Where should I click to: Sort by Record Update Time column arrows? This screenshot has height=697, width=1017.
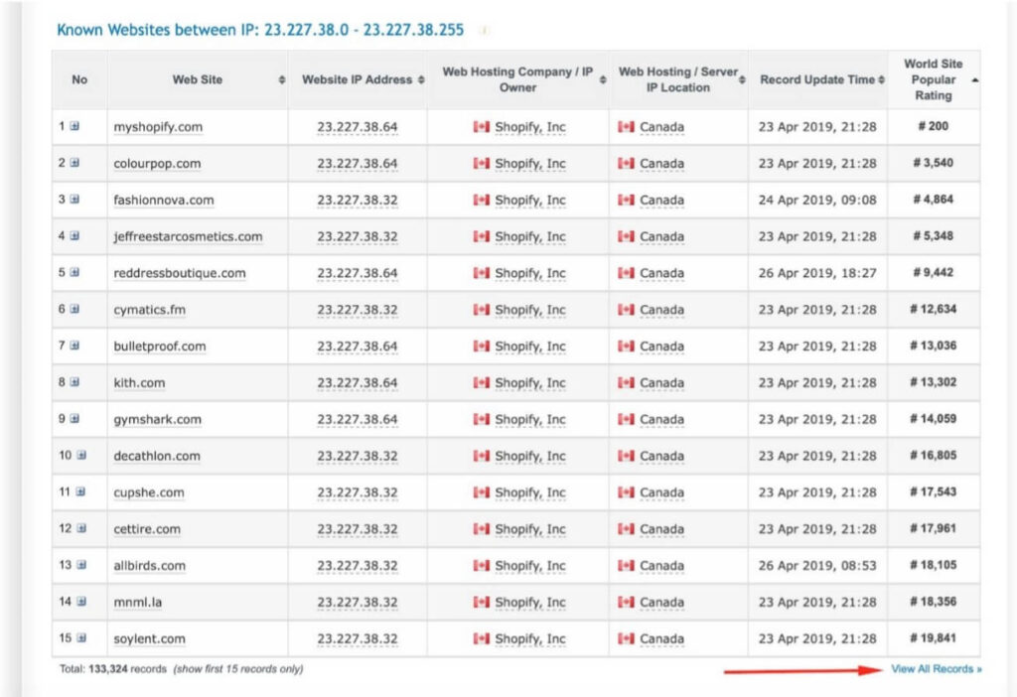point(882,79)
